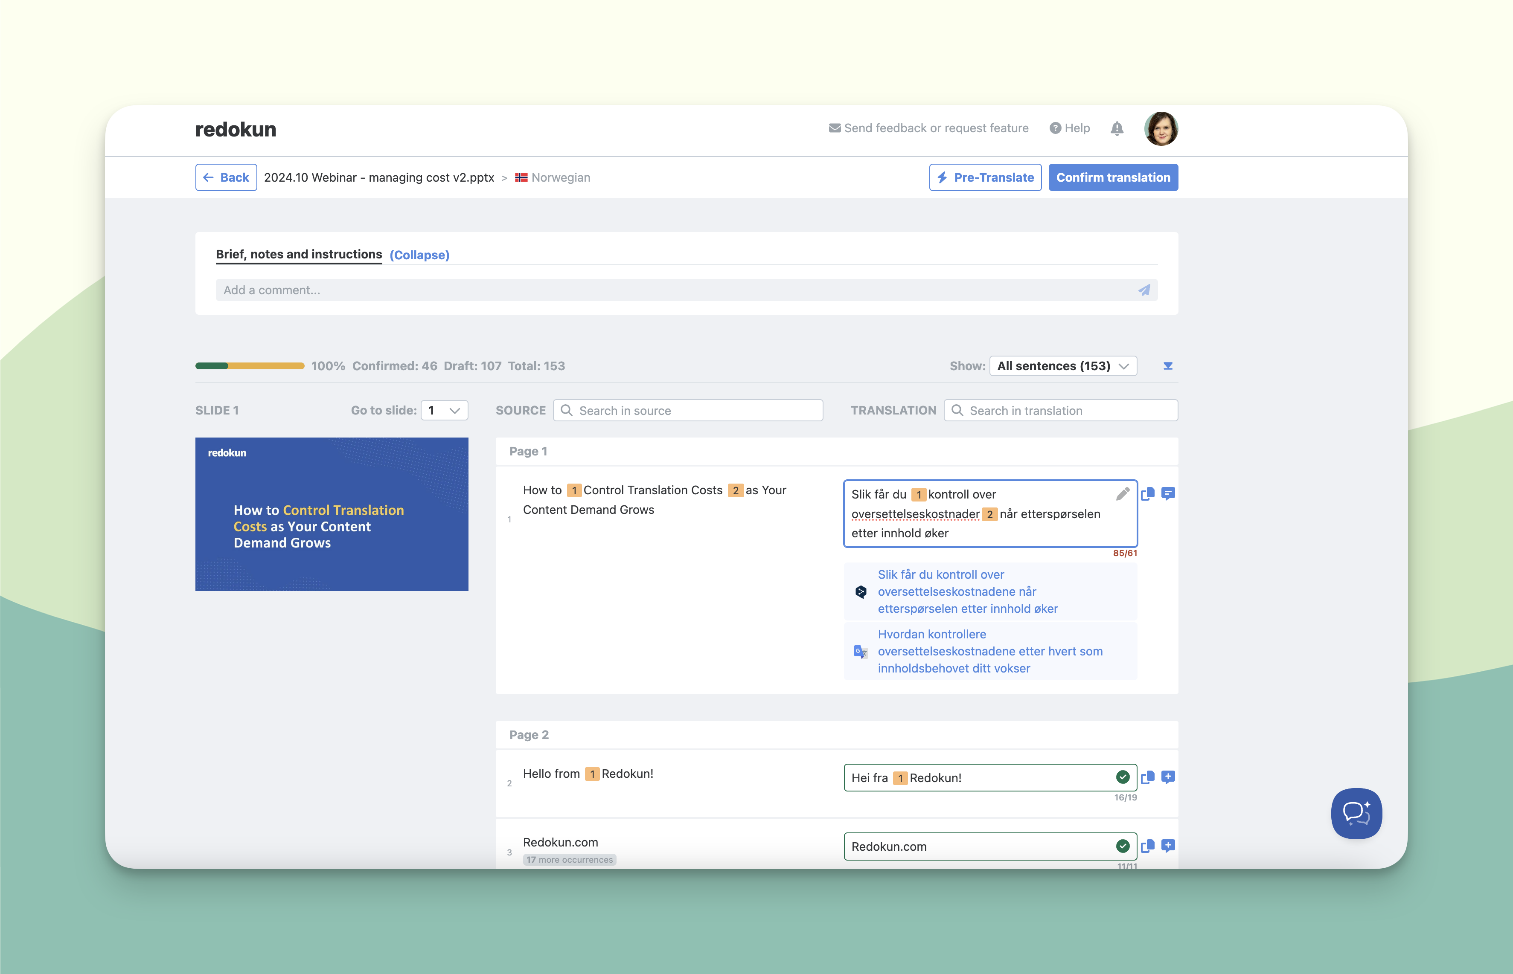The image size is (1513, 974).
Task: Click the Page 2 header
Action: tap(529, 734)
